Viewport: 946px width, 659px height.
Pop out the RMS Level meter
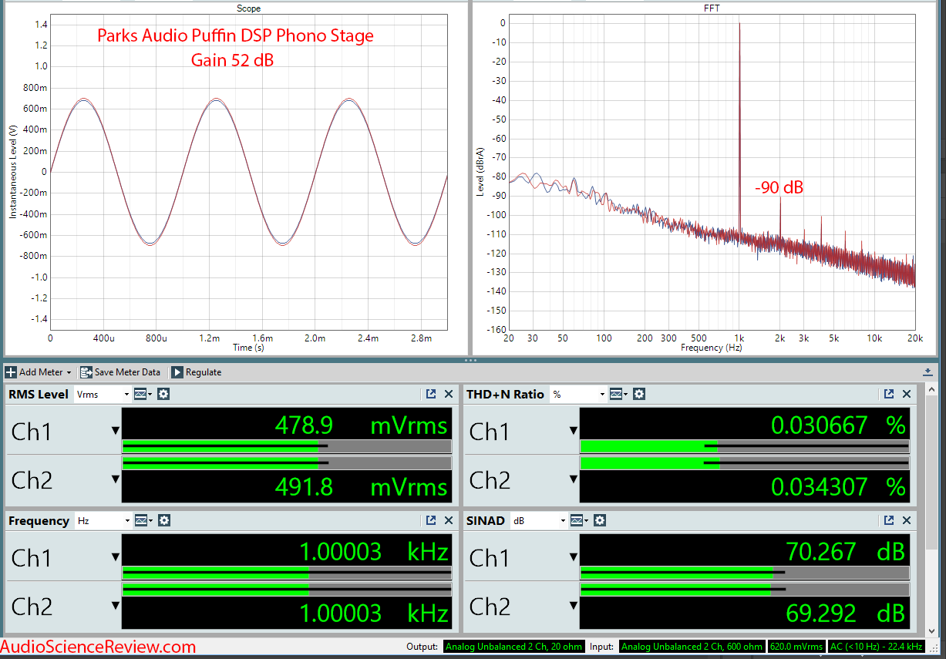(x=431, y=394)
